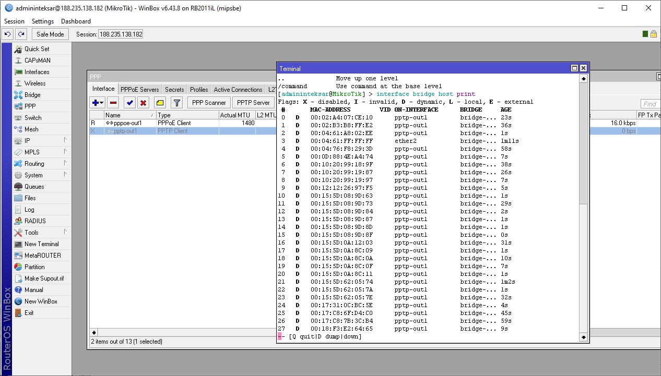Click the Session address field
The width and height of the screenshot is (661, 376).
pyautogui.click(x=121, y=34)
